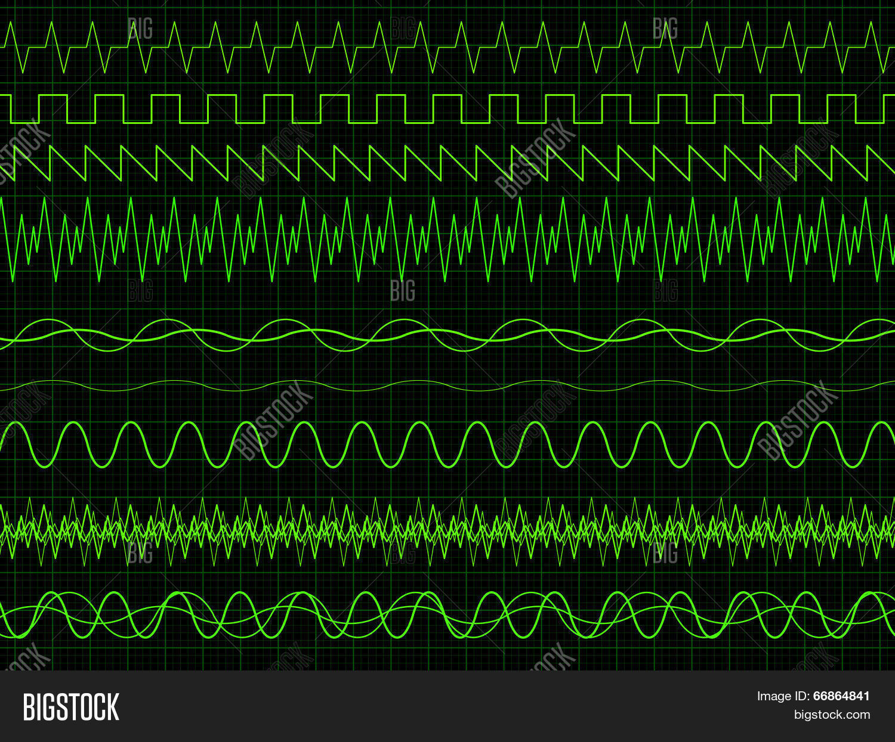Click the large jagged triangle waveform

point(447,238)
